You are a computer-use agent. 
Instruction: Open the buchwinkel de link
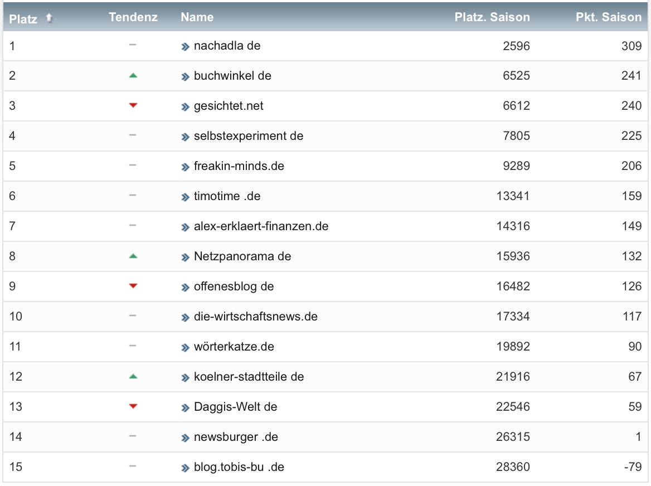click(232, 76)
